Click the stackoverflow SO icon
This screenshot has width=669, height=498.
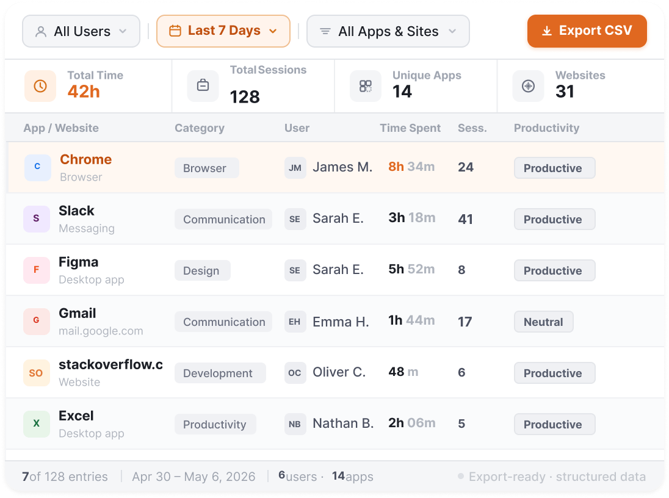pyautogui.click(x=36, y=372)
